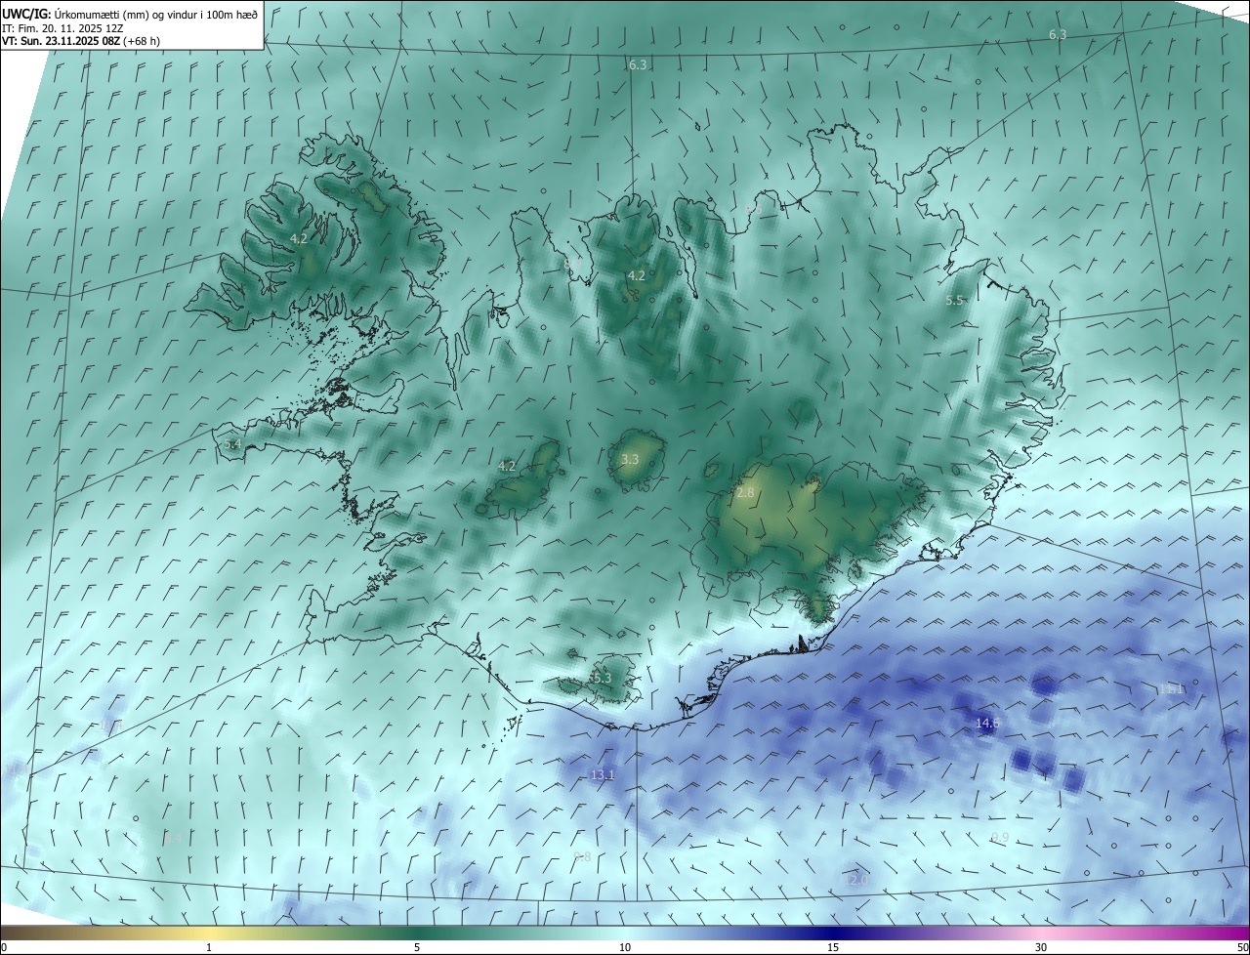Click the 15 tick on the color scale

click(833, 948)
